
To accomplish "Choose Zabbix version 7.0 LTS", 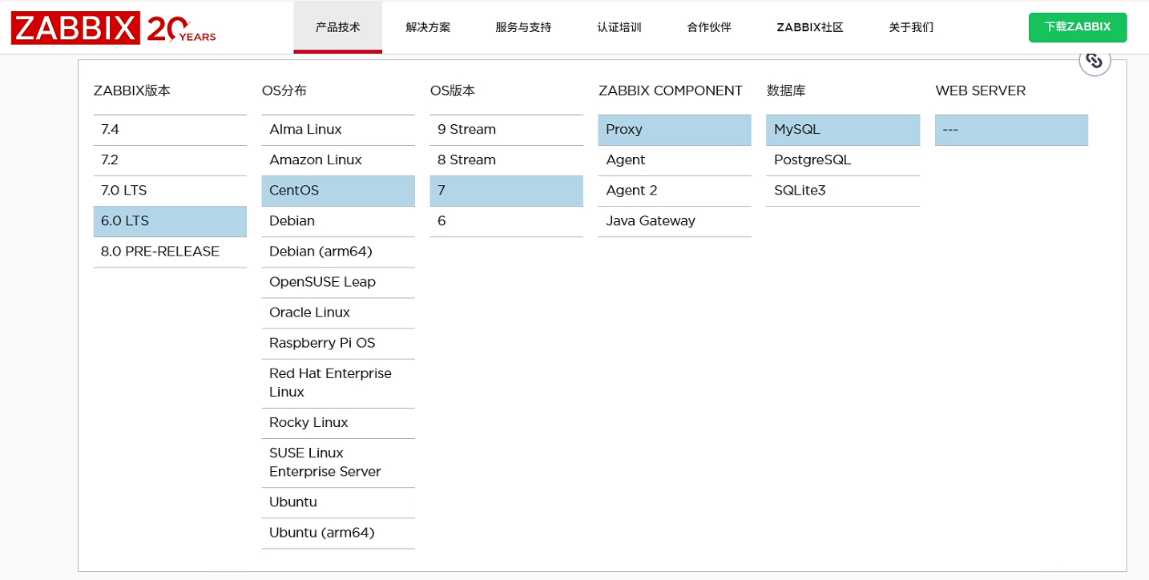I will click(170, 191).
